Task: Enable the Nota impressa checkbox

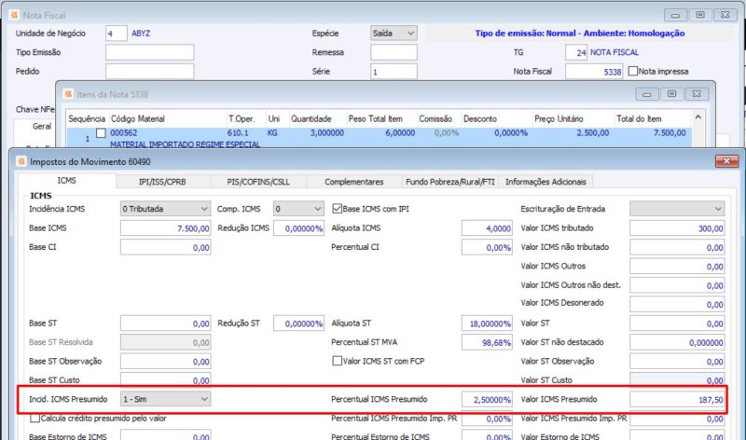Action: [x=634, y=71]
